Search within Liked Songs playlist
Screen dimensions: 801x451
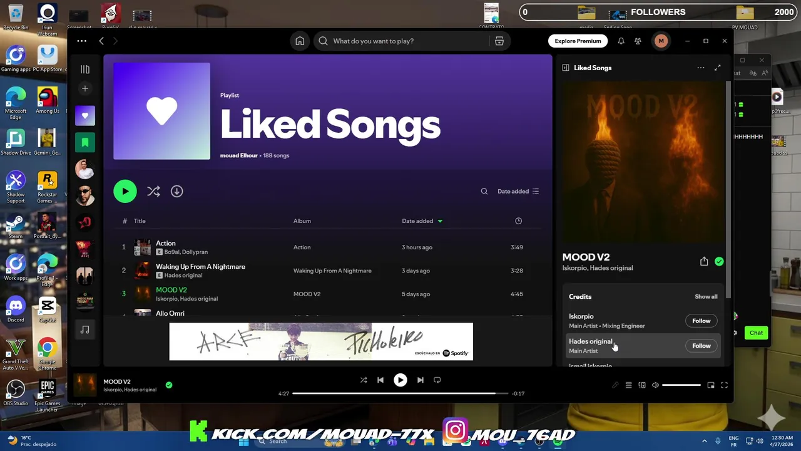[484, 191]
